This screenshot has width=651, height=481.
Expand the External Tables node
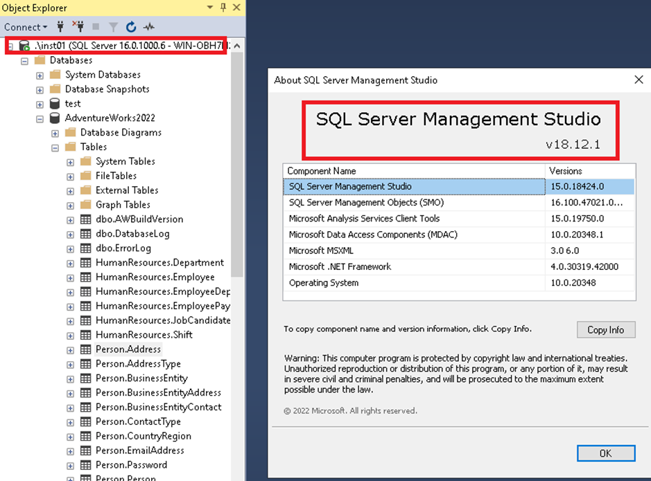coord(71,192)
